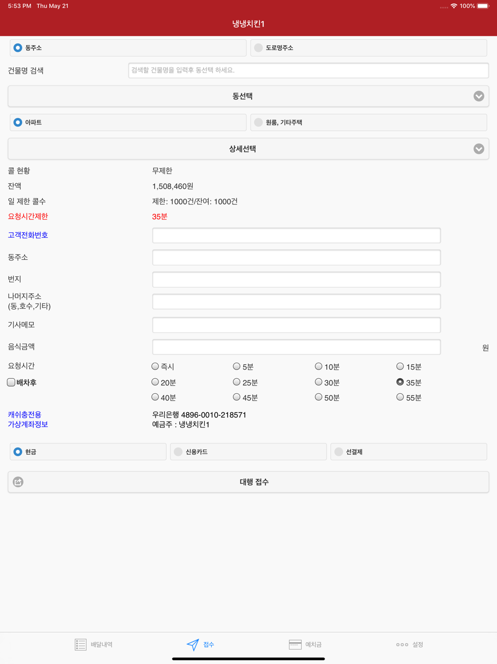The height and width of the screenshot is (664, 497).
Task: Select 40분 request time
Action: point(155,397)
